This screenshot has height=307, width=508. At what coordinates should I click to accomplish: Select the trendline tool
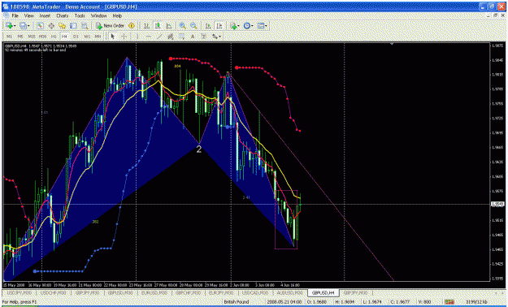tap(159, 37)
